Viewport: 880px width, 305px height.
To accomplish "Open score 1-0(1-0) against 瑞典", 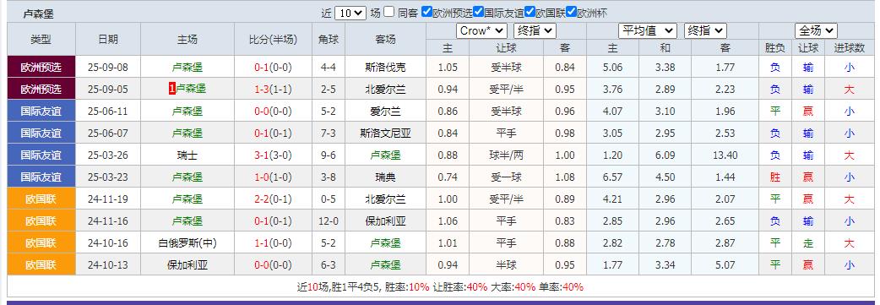I will (273, 177).
